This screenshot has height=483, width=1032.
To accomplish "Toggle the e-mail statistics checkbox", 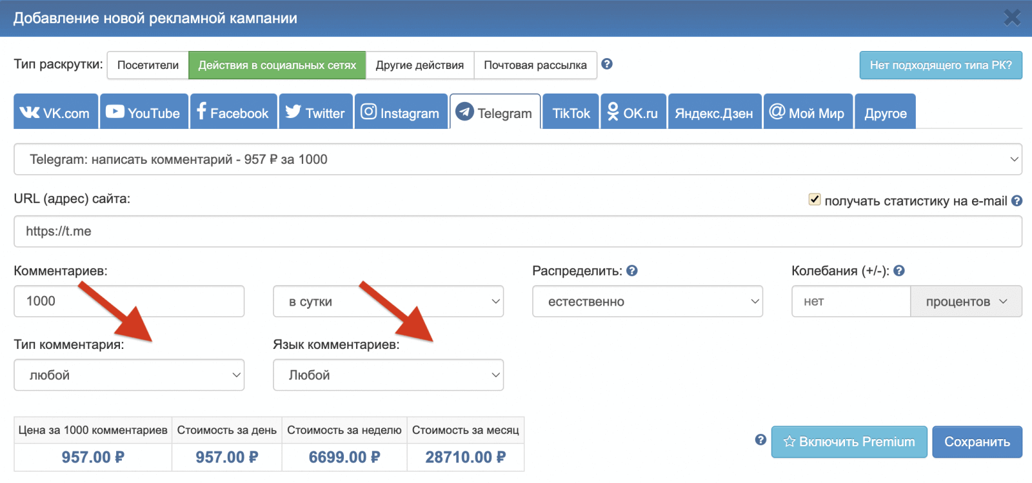I will [815, 200].
